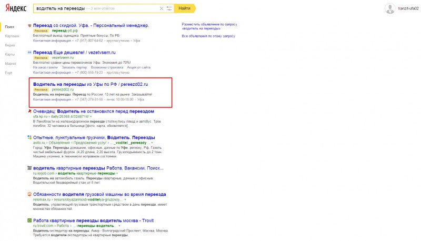Open На заказ газели sitelink
Viewport: 421px width, 241px height.
click(x=45, y=67)
